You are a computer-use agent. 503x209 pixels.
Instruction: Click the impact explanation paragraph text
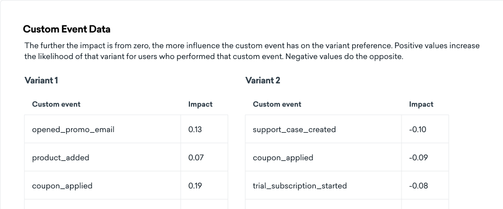click(x=252, y=51)
